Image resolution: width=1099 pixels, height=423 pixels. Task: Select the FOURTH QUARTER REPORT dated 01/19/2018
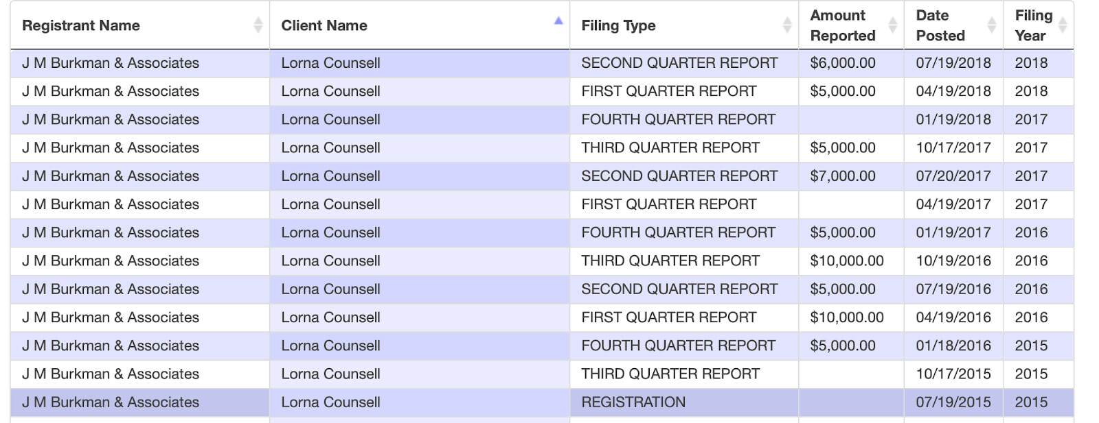[678, 119]
